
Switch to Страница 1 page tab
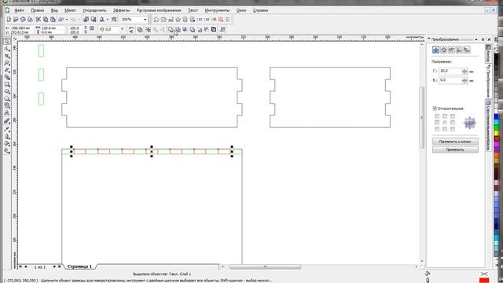tap(79, 266)
